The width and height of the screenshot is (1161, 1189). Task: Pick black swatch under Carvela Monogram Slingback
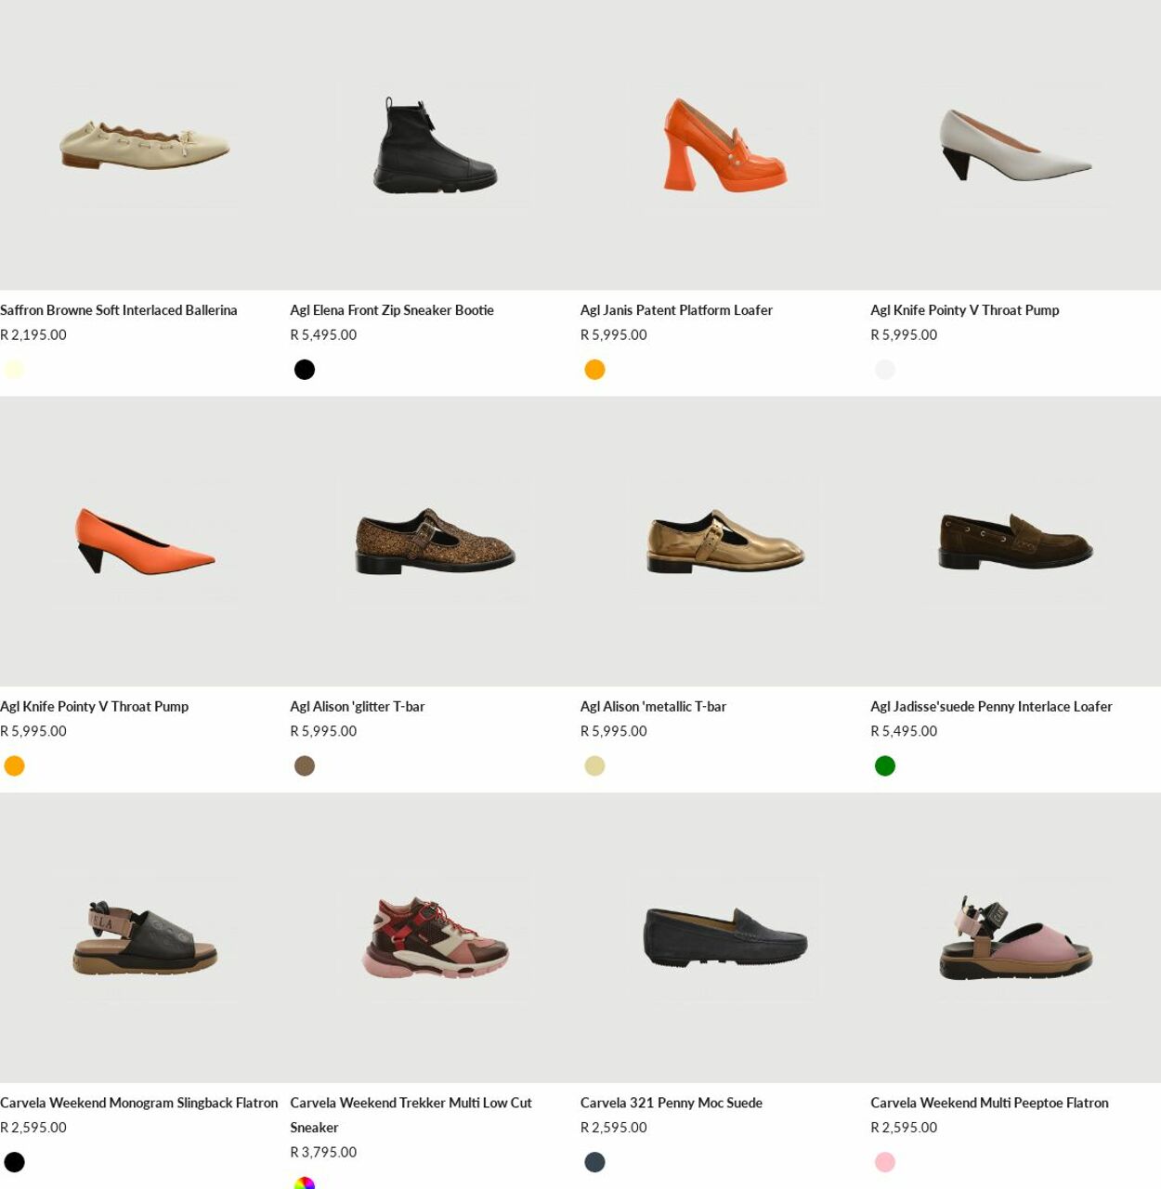pos(14,1162)
